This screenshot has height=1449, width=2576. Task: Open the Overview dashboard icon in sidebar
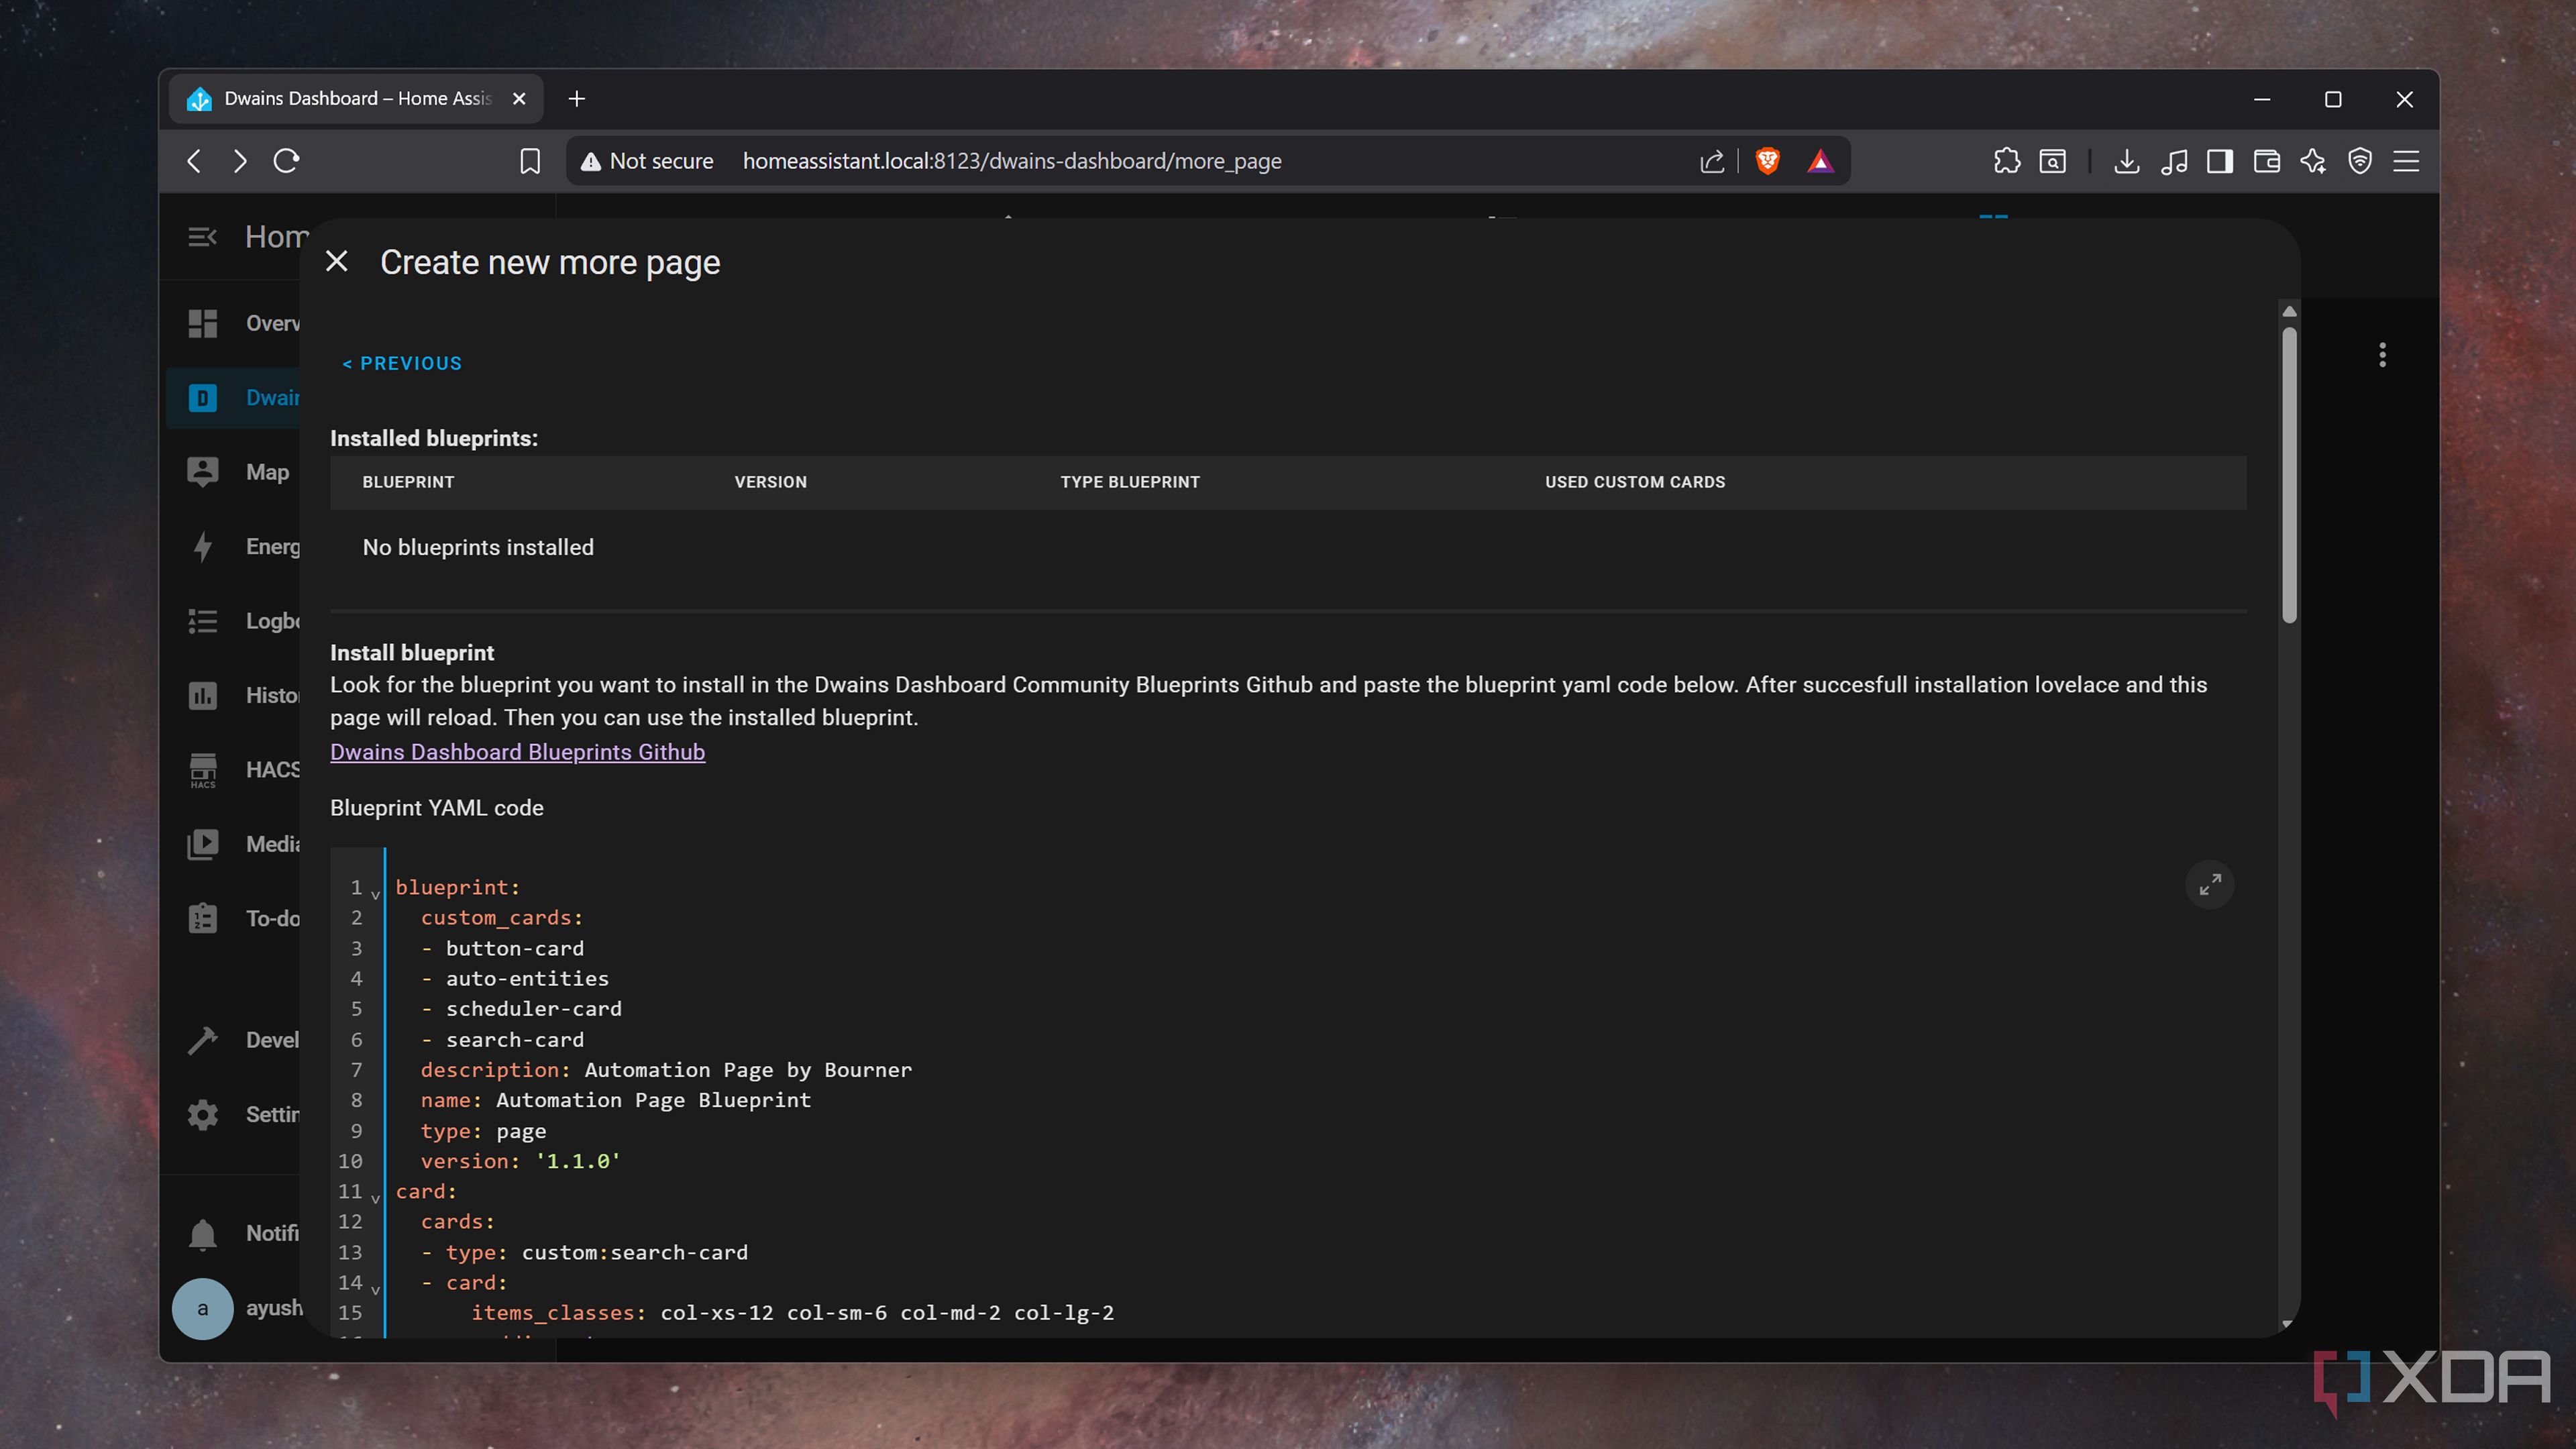pos(203,323)
